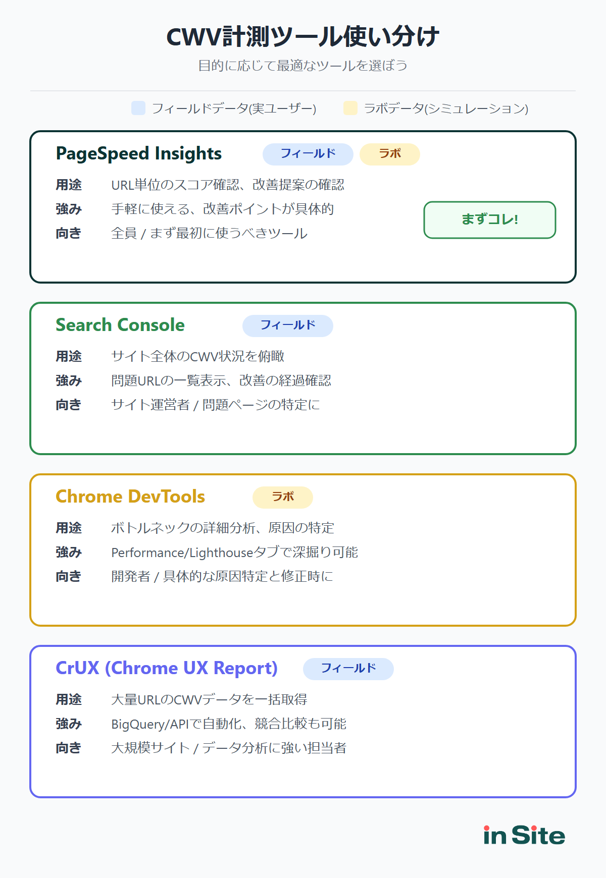
Task: Click 強み label in PageSpeed Insights card
Action: 69,209
